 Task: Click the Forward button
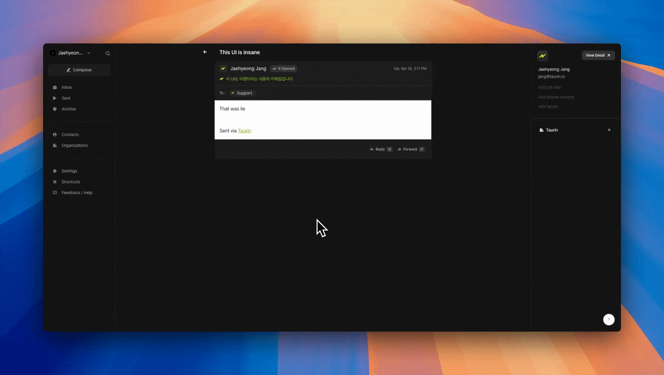tap(411, 149)
